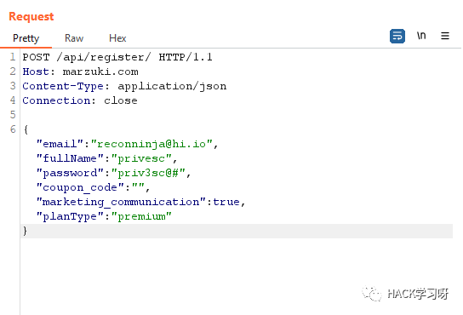Click the POST /api/register/ request line
463x315 pixels.
(x=117, y=57)
